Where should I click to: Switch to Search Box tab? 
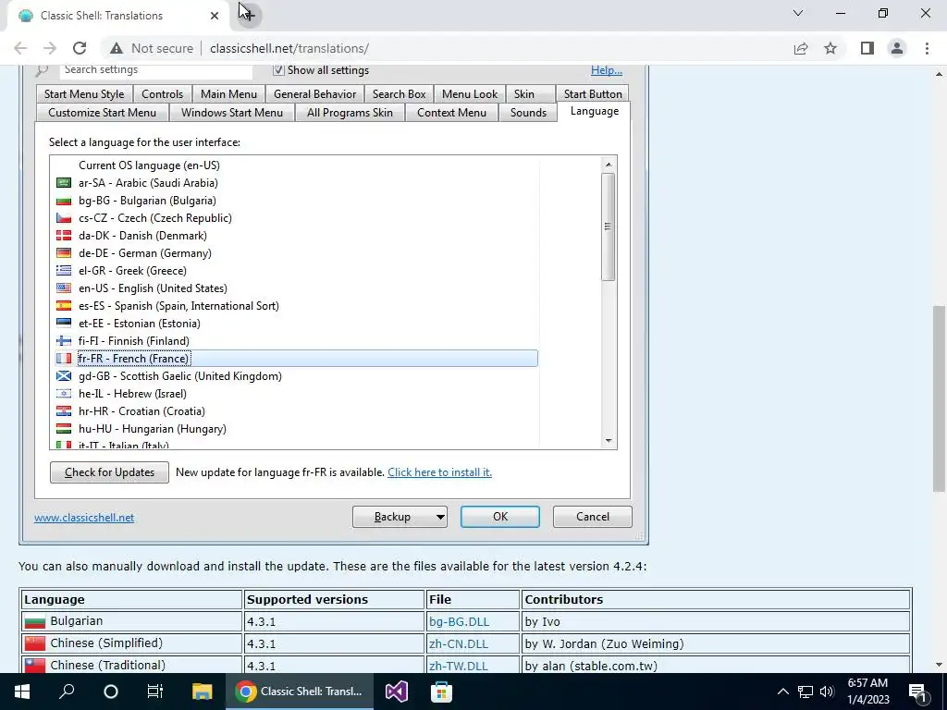tap(400, 94)
